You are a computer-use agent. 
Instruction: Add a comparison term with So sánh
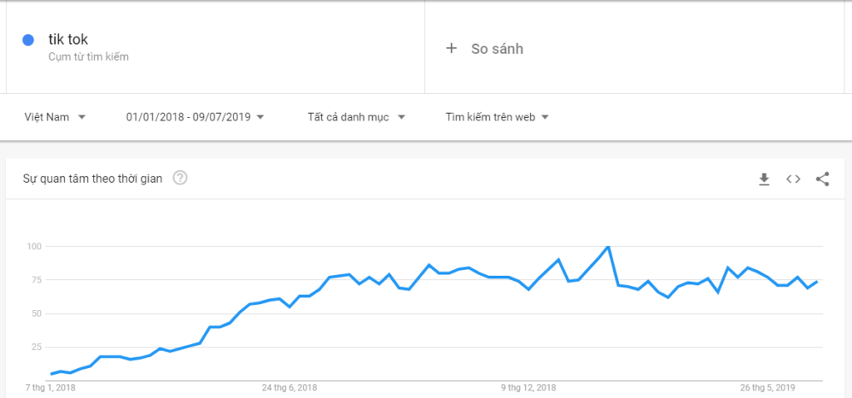pos(498,48)
